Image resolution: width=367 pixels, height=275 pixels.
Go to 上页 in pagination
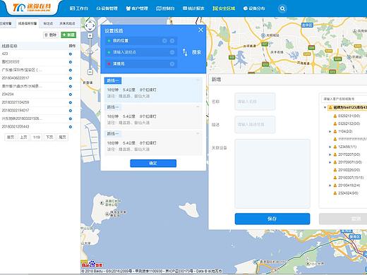23,137
